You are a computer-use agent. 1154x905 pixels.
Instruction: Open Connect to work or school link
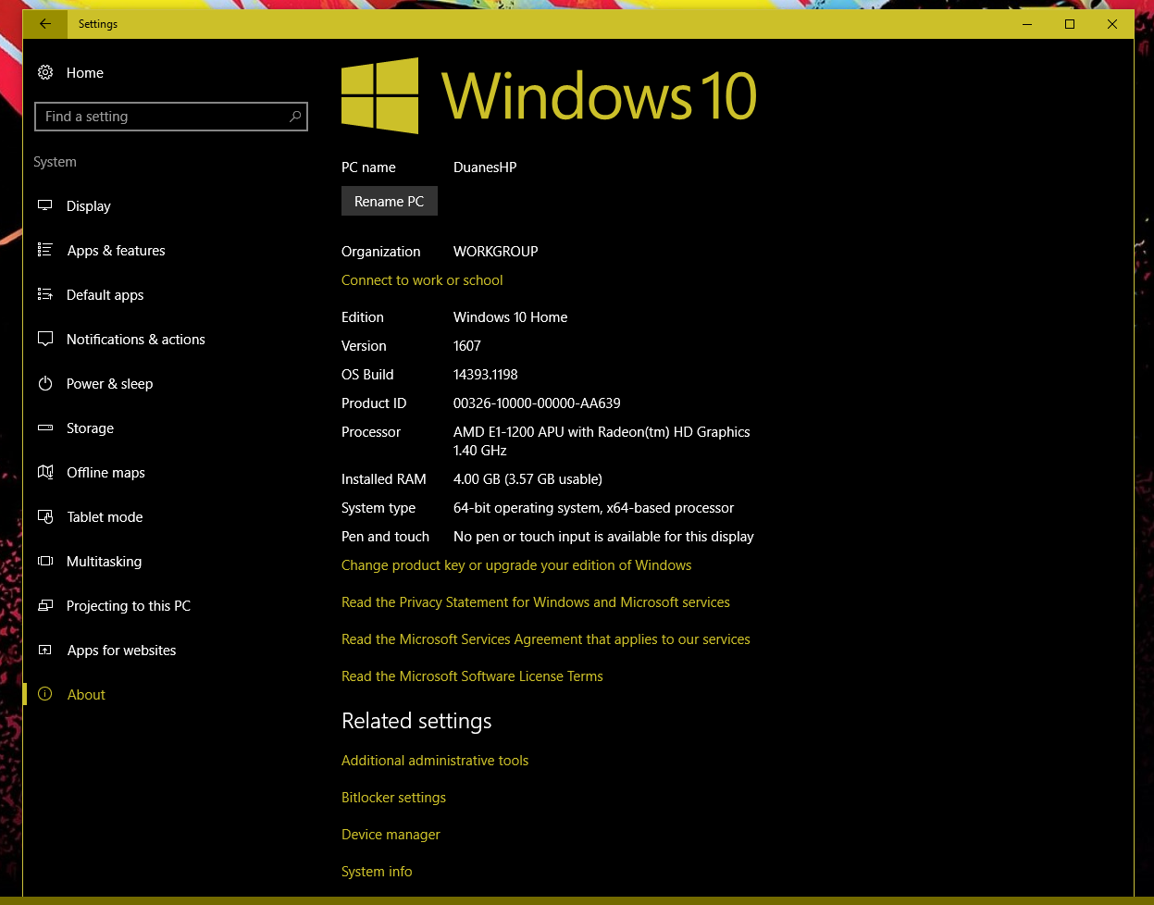click(422, 279)
